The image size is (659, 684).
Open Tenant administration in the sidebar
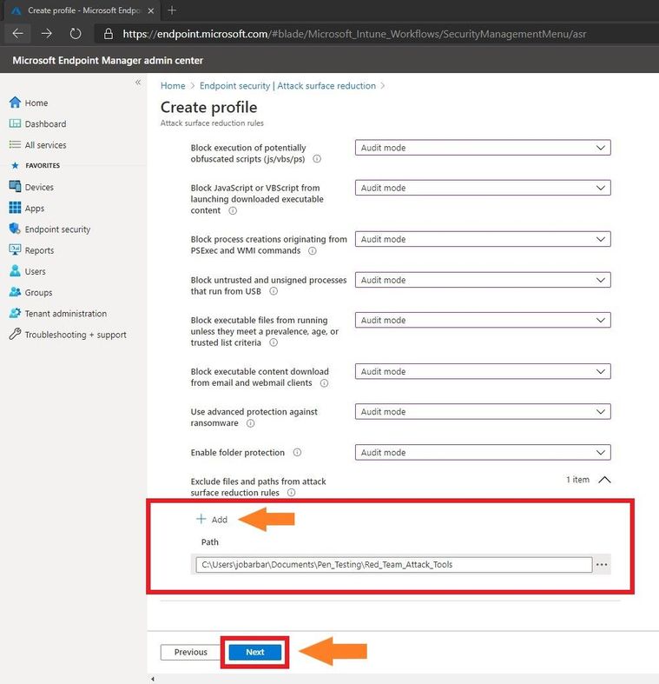(x=65, y=313)
